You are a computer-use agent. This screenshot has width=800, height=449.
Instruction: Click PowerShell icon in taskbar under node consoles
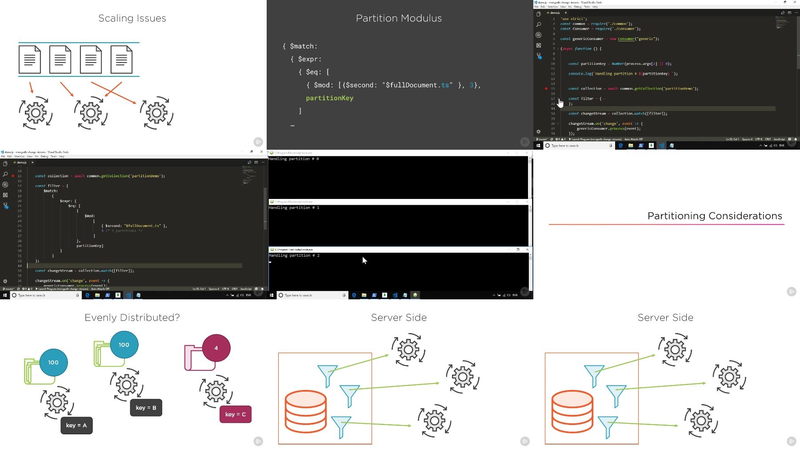click(374, 295)
